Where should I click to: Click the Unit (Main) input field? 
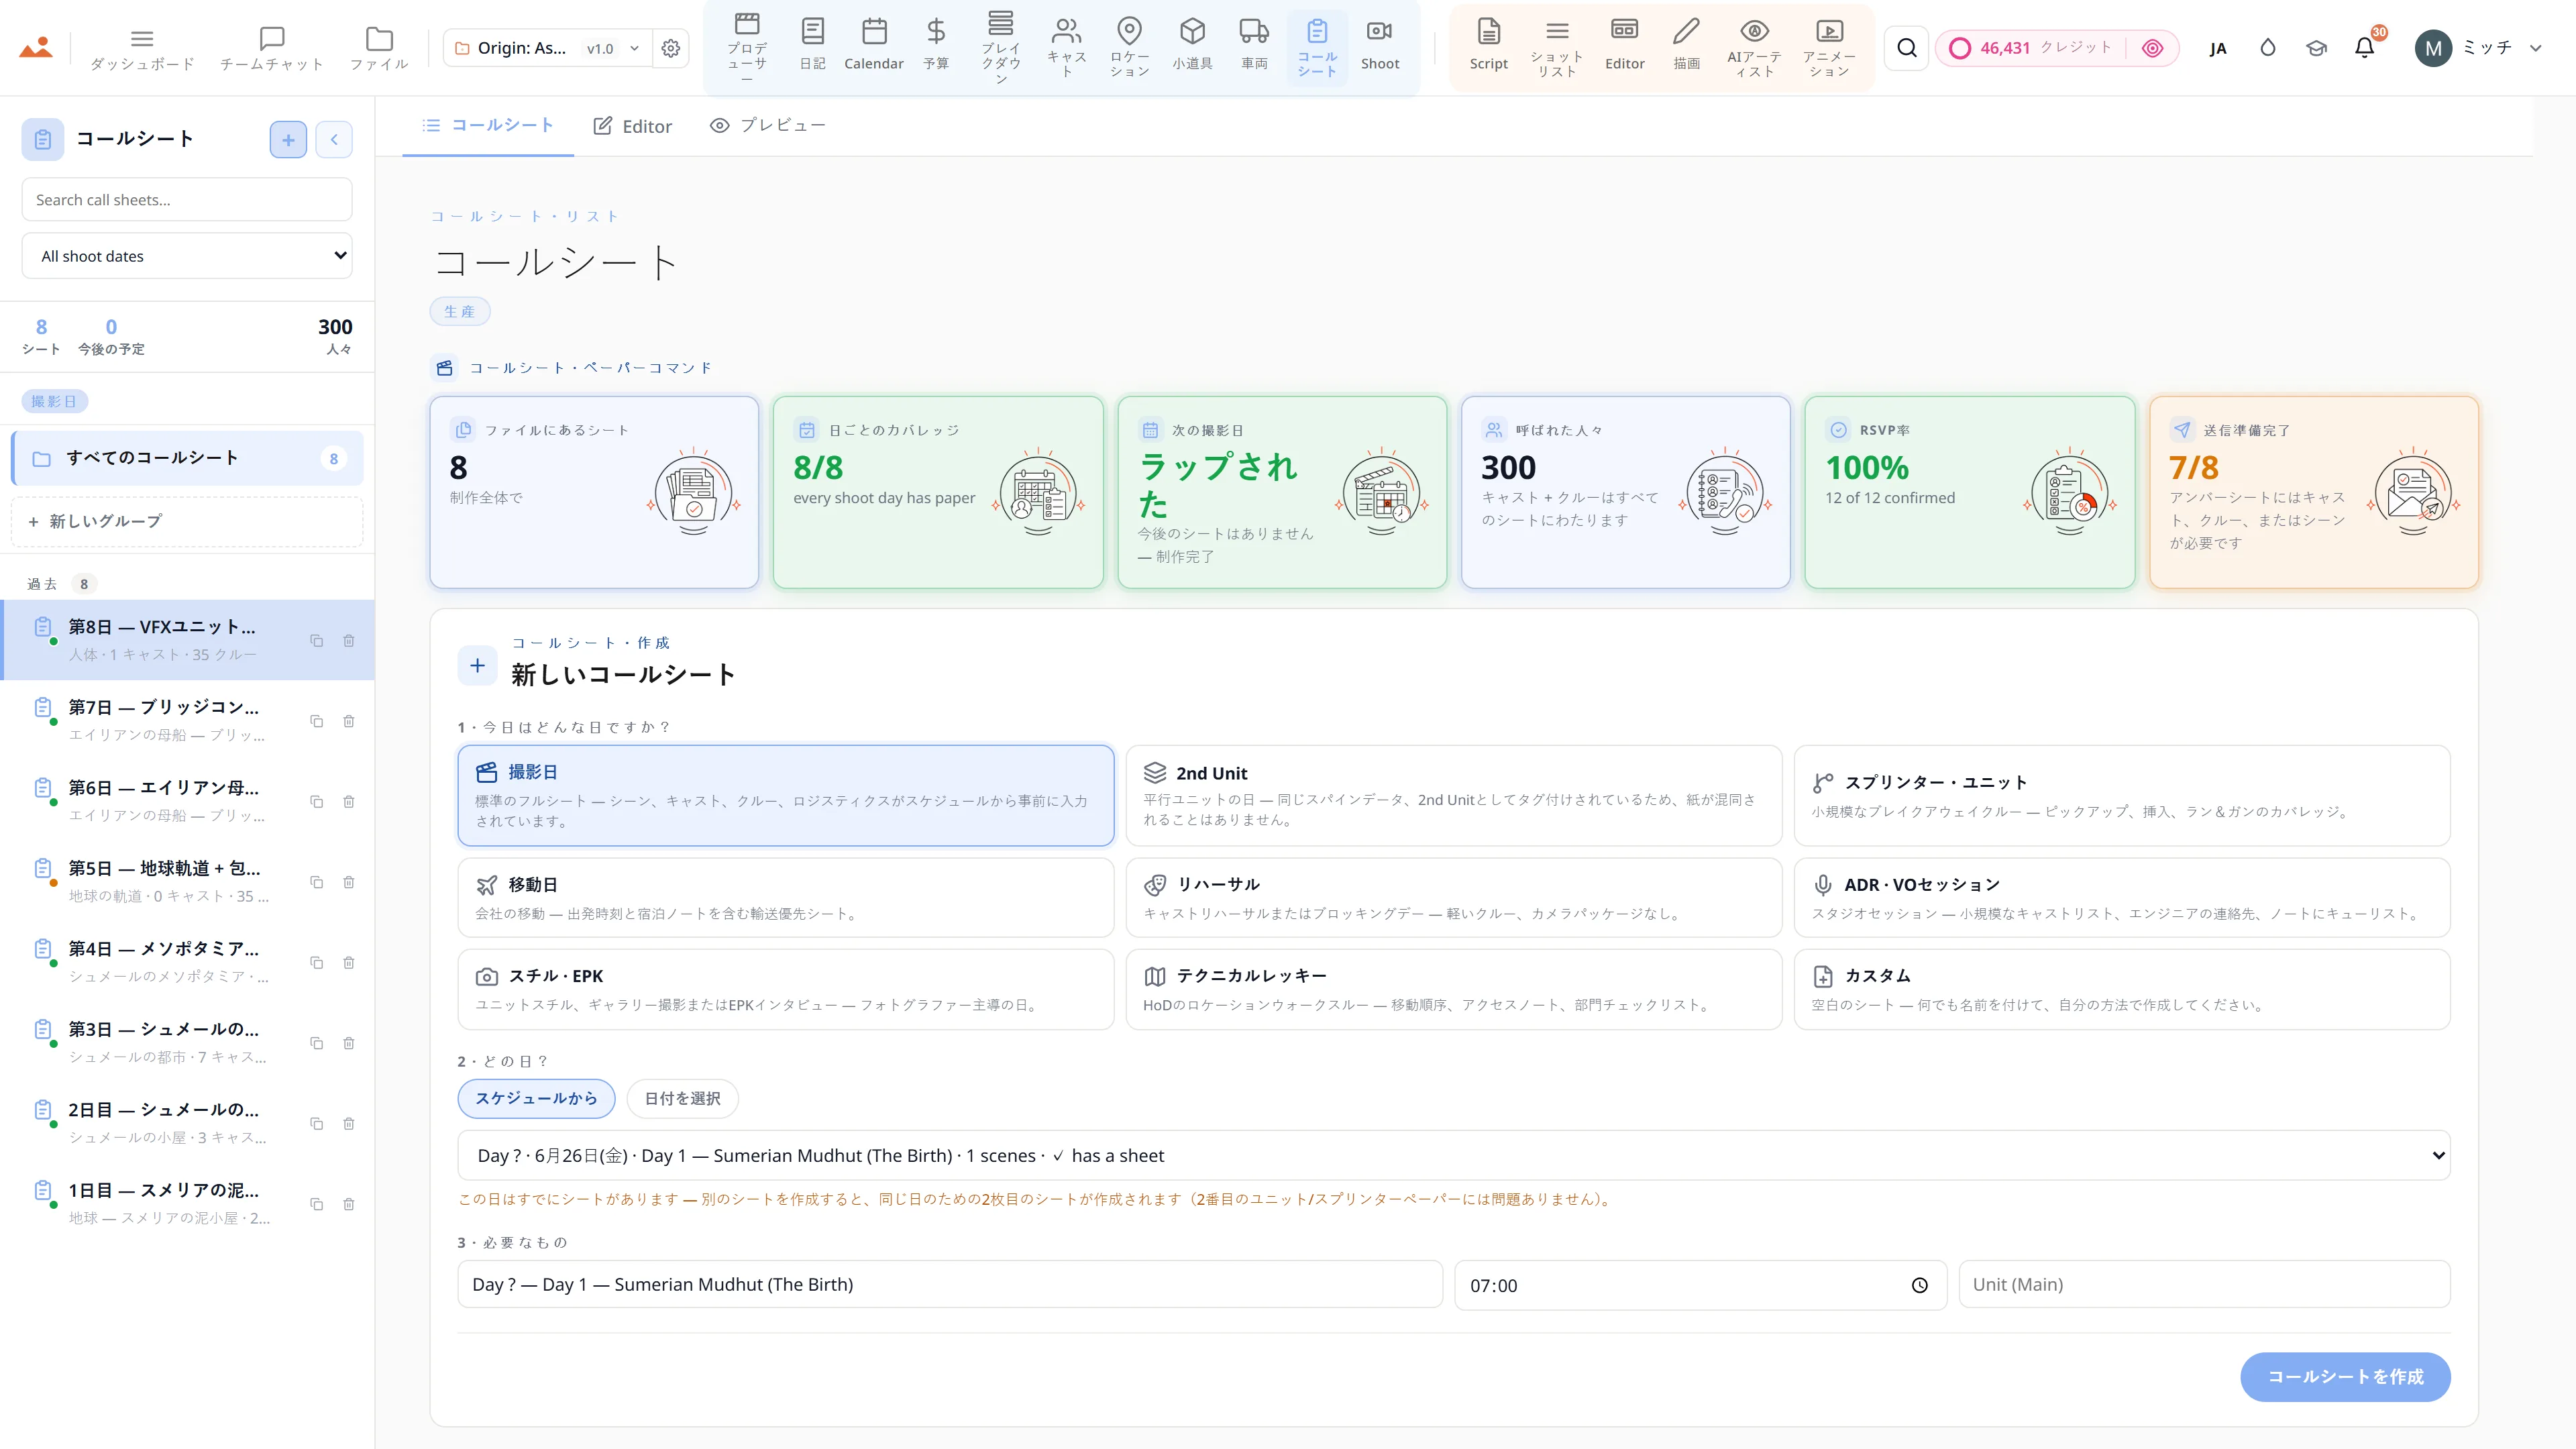coord(2204,1284)
